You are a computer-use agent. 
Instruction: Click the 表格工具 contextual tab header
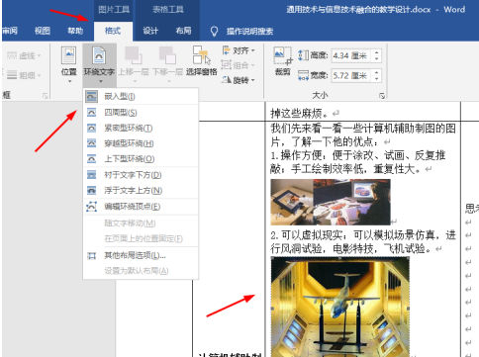click(168, 10)
